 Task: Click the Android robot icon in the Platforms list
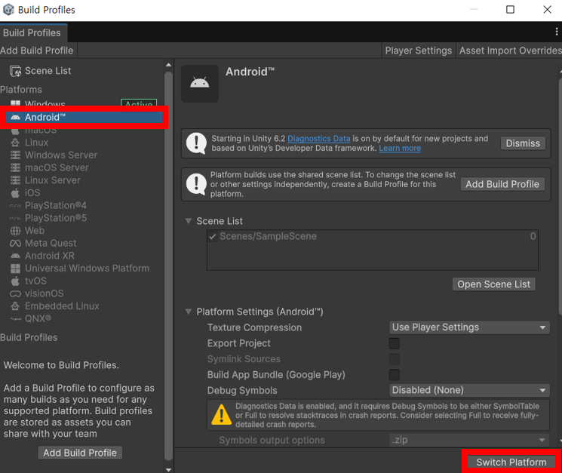pos(15,118)
